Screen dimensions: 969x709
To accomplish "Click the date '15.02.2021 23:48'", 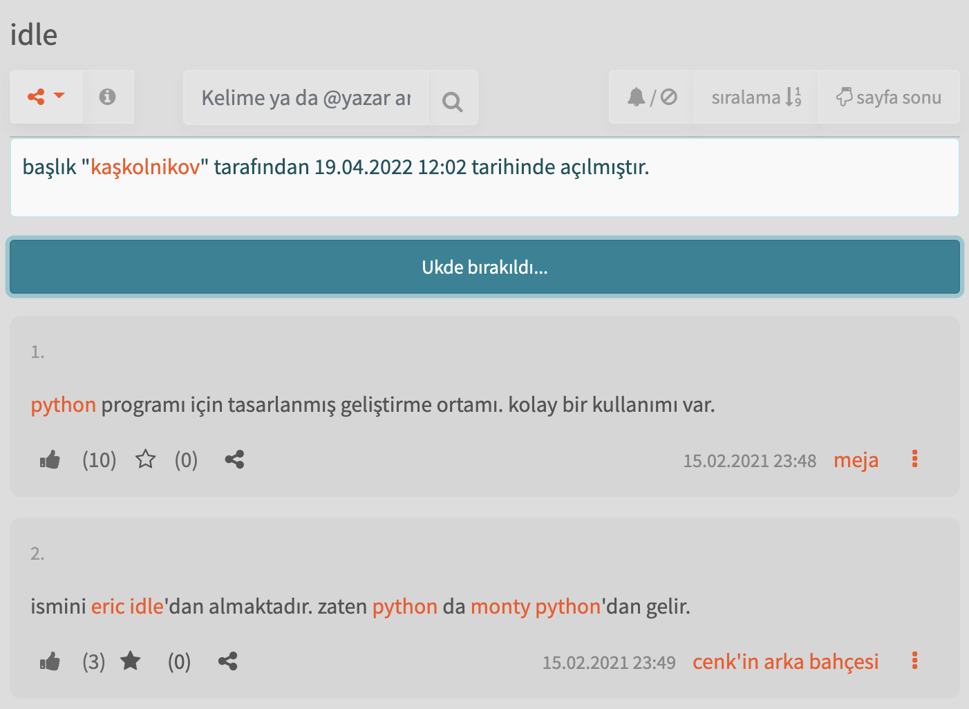I will 750,461.
